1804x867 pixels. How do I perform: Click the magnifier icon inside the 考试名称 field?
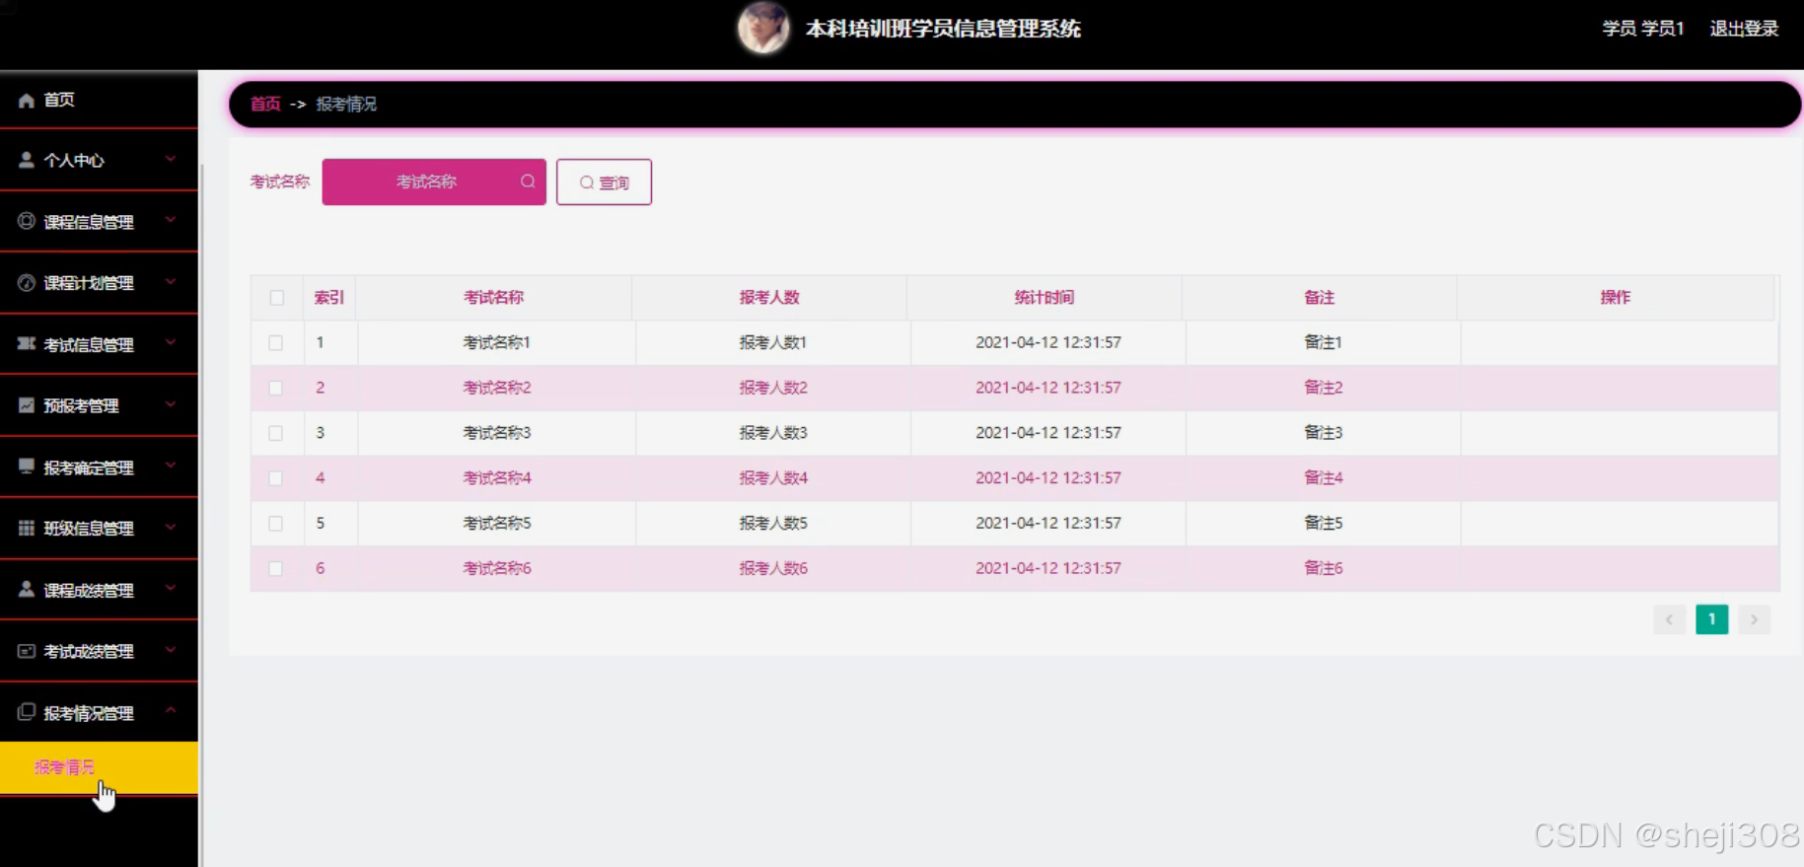coord(528,181)
